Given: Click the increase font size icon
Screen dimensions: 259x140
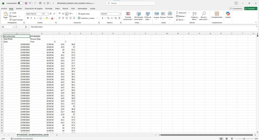Looking at the screenshot, I should (51, 14).
